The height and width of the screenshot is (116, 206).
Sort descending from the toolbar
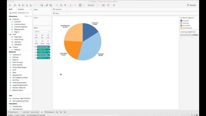[65, 5]
